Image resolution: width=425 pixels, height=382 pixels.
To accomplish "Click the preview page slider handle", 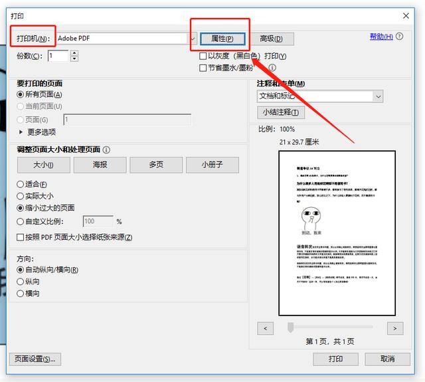I will [291, 328].
